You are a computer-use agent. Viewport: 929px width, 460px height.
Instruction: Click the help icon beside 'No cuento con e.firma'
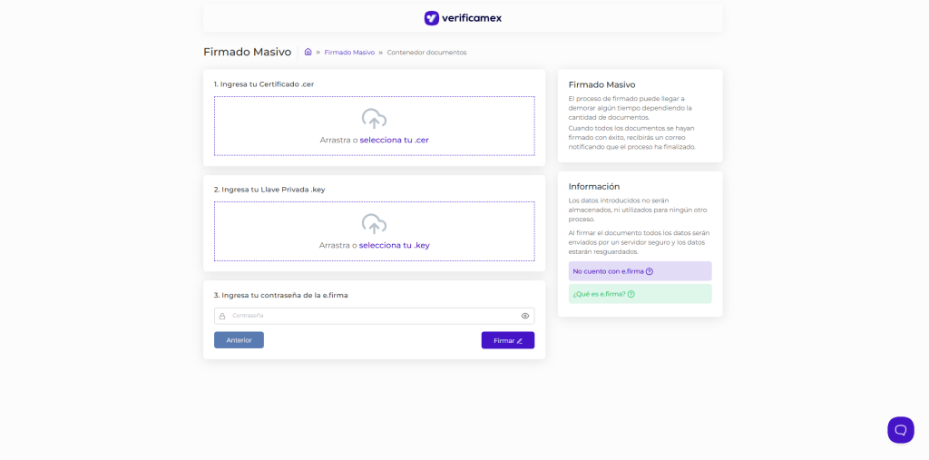click(x=650, y=271)
